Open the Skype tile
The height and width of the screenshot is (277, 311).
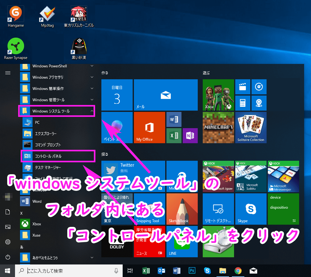pos(251,209)
